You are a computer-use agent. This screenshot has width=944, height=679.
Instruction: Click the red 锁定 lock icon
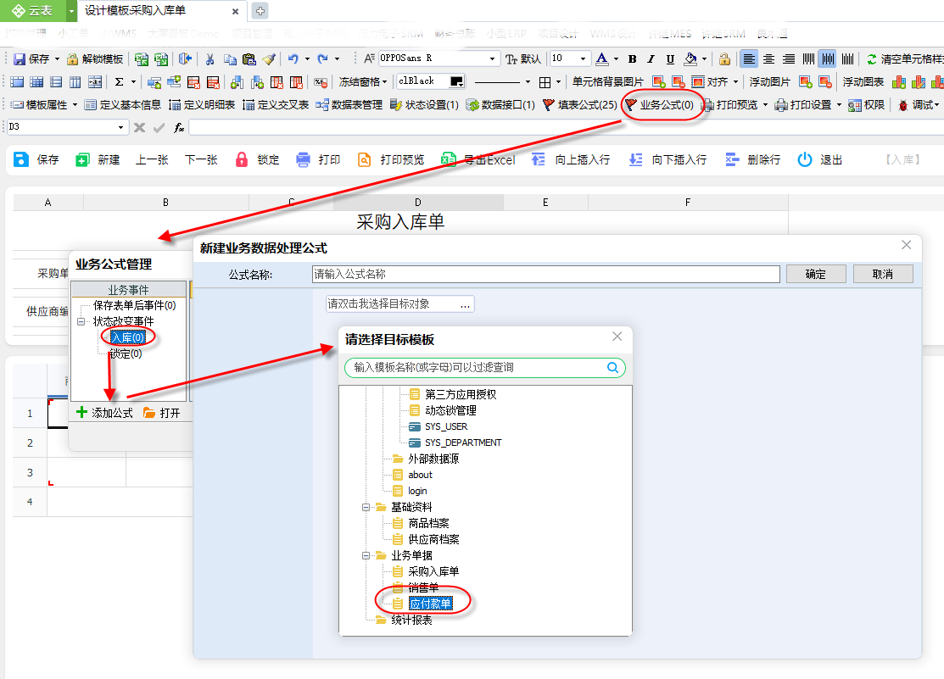[242, 159]
